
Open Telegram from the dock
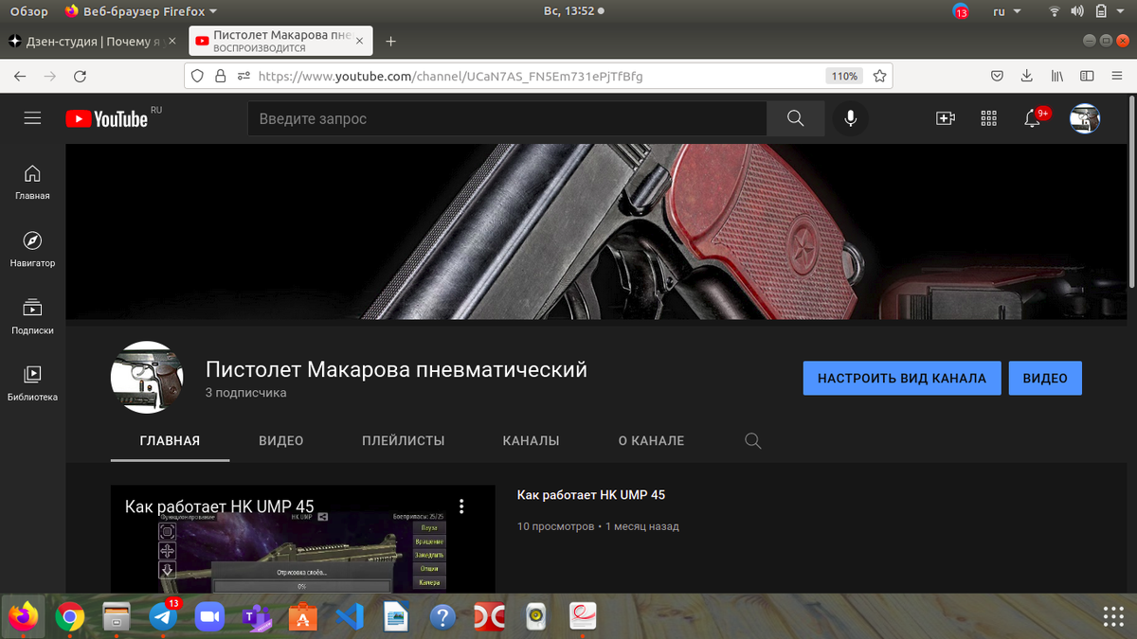(162, 616)
